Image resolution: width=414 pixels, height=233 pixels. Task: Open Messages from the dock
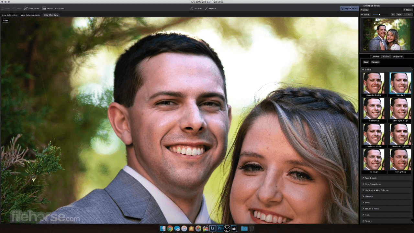point(177,228)
